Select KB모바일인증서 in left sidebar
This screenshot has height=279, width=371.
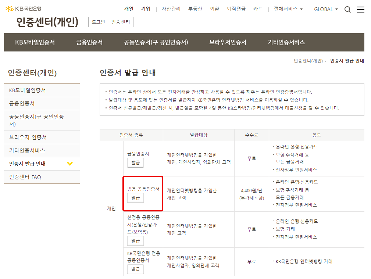42,90
